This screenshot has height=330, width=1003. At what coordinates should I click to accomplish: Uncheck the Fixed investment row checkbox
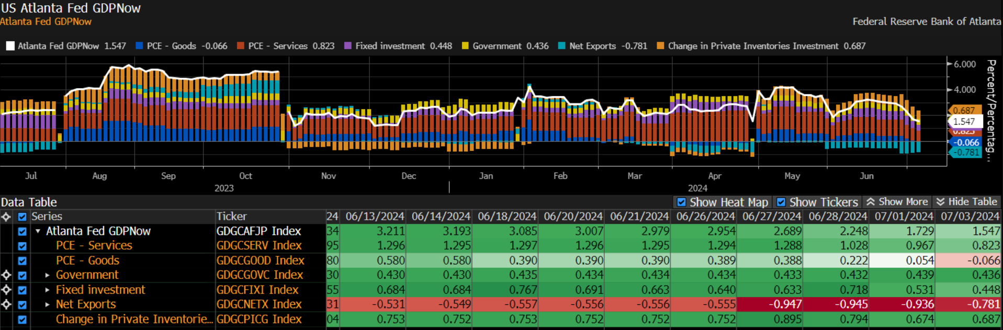tap(22, 290)
